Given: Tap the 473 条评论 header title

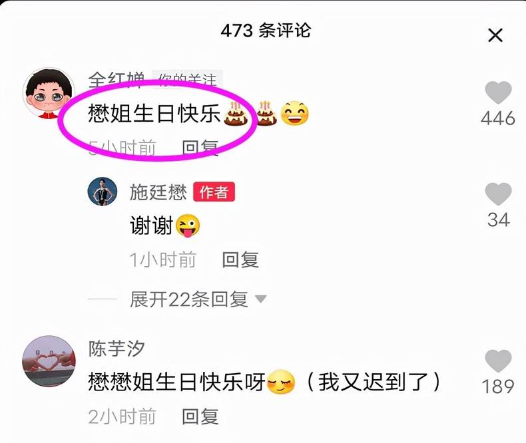Looking at the screenshot, I should tap(266, 31).
